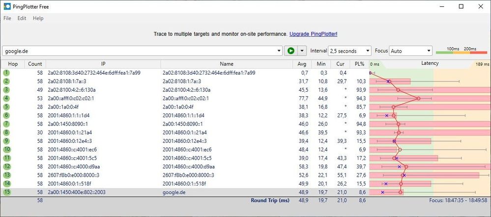Screen dimensions: 491x217
Task: Click the hop 4 latency point on graph
Action: (418, 98)
